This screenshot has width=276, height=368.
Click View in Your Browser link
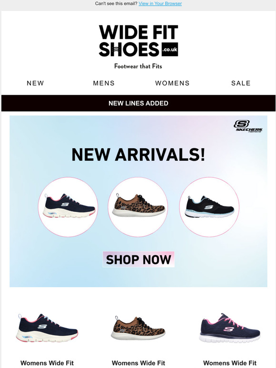[160, 3]
